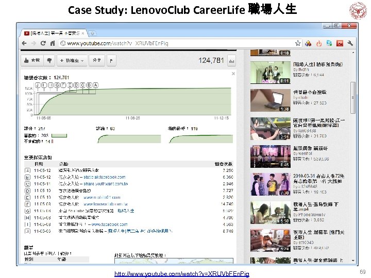Select event row D icon in the list
This screenshot has height=278, width=371.
pos(27,191)
